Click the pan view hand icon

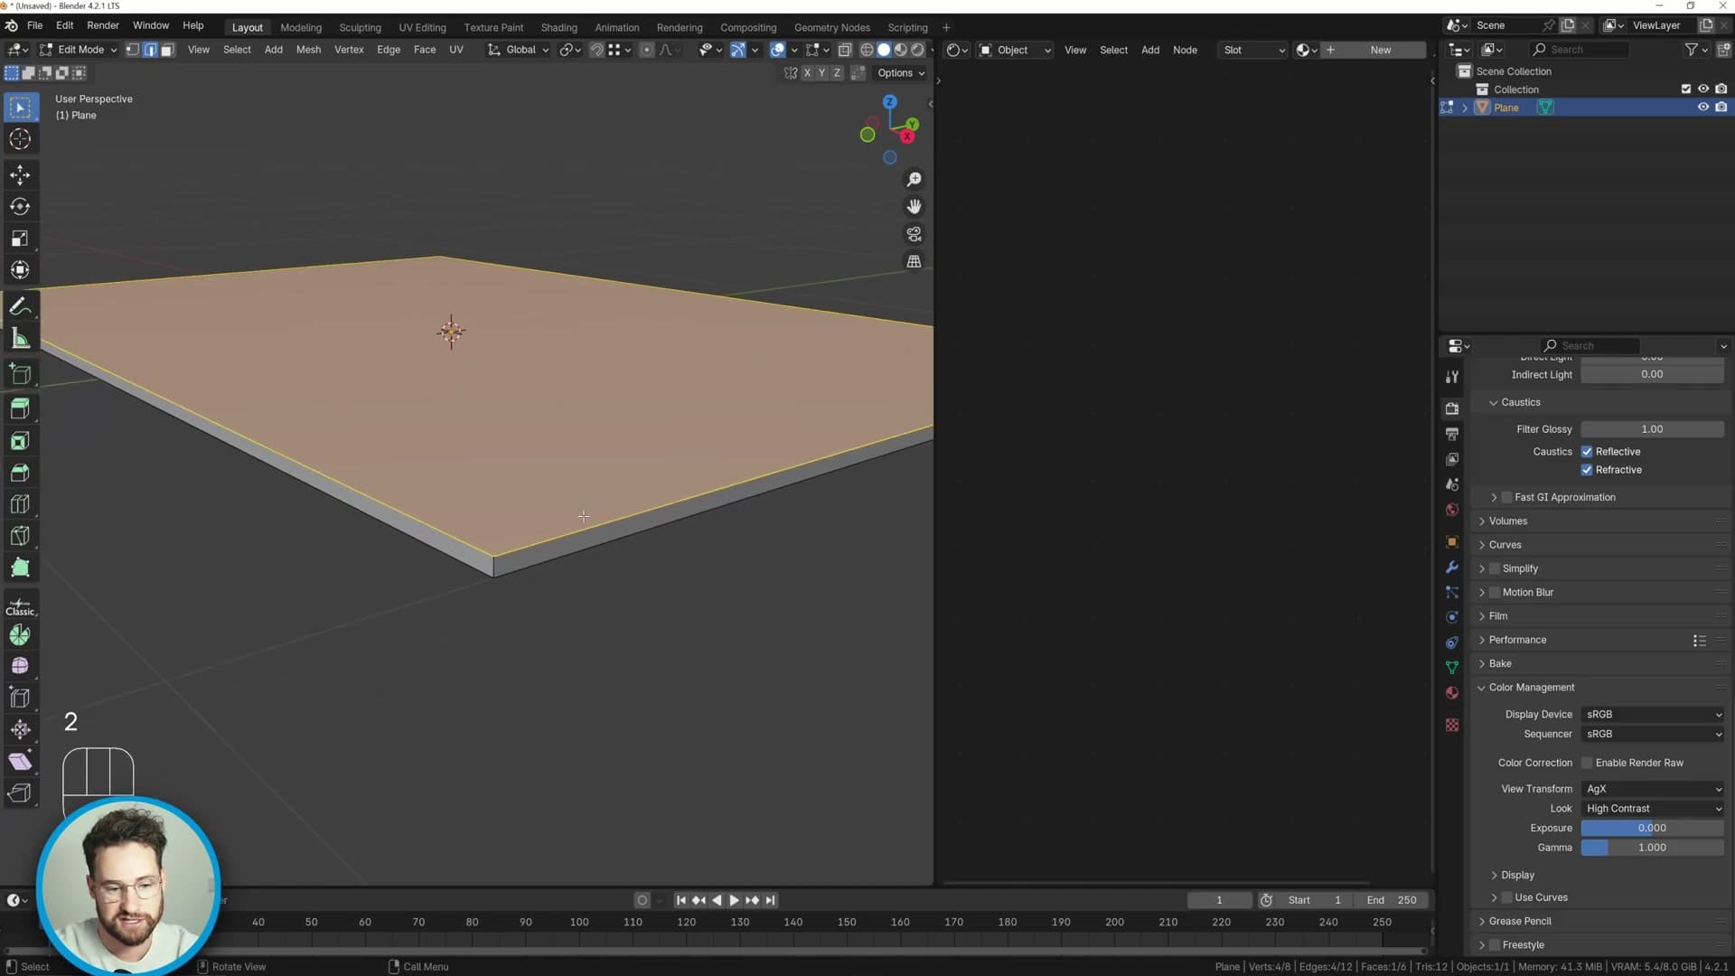pos(914,207)
